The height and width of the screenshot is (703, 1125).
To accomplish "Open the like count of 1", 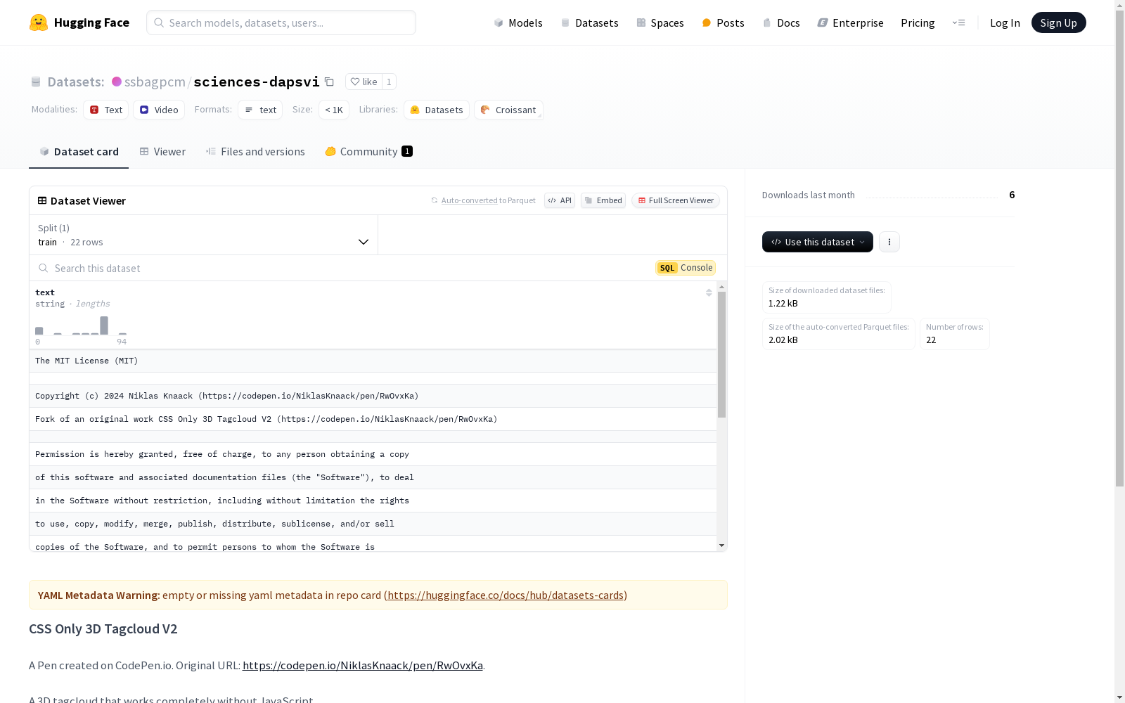I will click(x=389, y=82).
